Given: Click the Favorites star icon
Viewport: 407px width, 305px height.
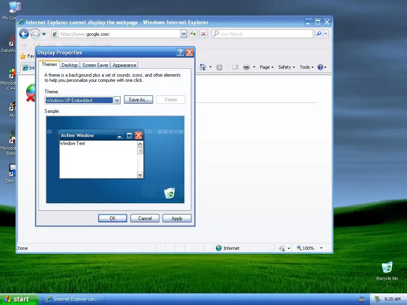Looking at the screenshot, I should coord(23,56).
